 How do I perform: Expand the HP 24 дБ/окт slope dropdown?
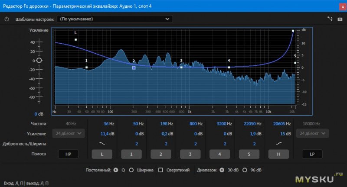click(68, 133)
